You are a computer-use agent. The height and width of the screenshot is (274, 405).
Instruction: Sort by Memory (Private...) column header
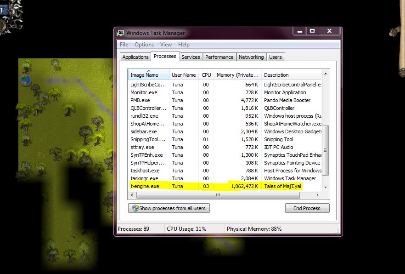[x=238, y=74]
